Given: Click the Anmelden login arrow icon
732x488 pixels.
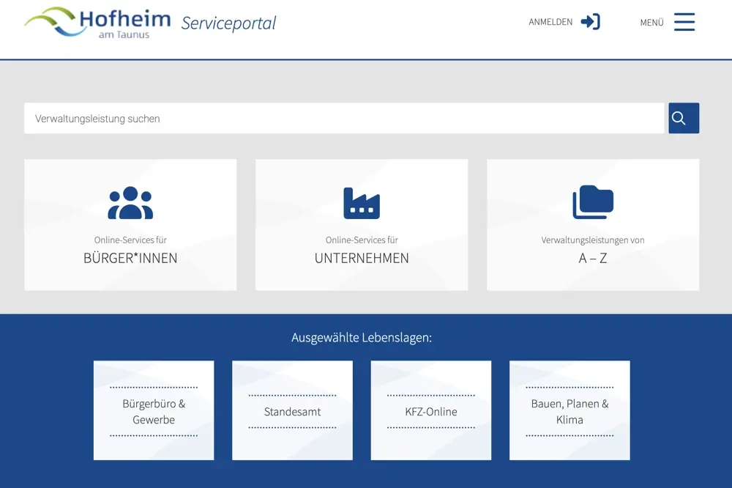Looking at the screenshot, I should coord(590,22).
